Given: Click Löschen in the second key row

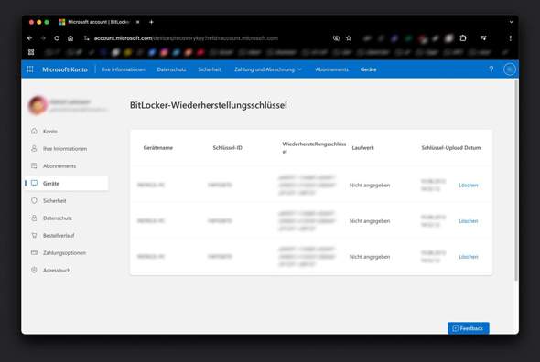Looking at the screenshot, I should tap(469, 221).
